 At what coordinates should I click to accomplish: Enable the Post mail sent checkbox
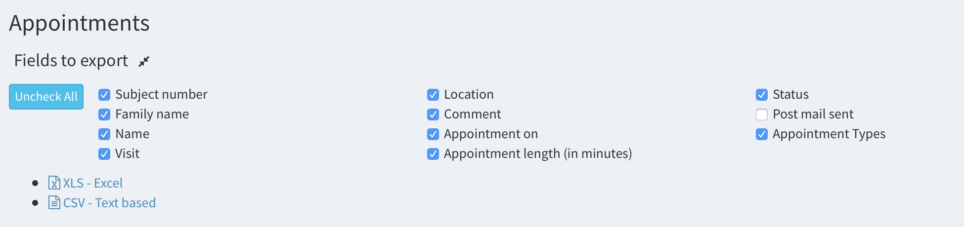[762, 114]
